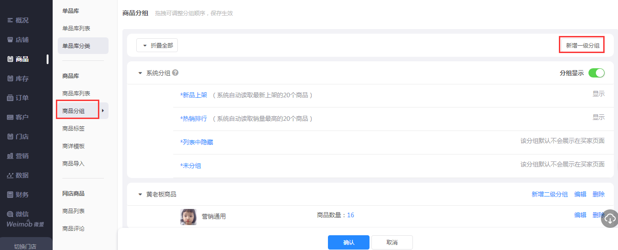Collapse the 黄老板商品 group arrow
This screenshot has width=618, height=250.
coord(140,194)
